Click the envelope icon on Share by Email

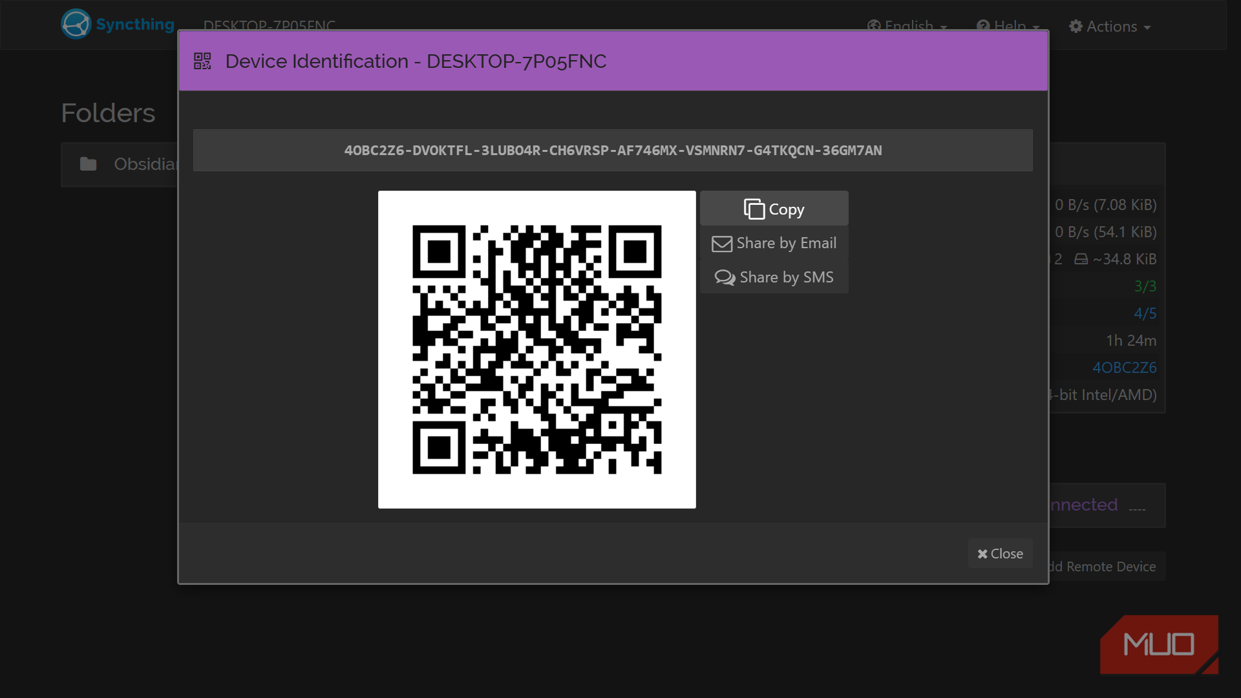click(722, 244)
